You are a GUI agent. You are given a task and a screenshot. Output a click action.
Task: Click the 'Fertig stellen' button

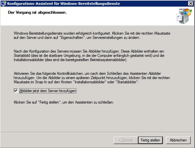coord(150,140)
